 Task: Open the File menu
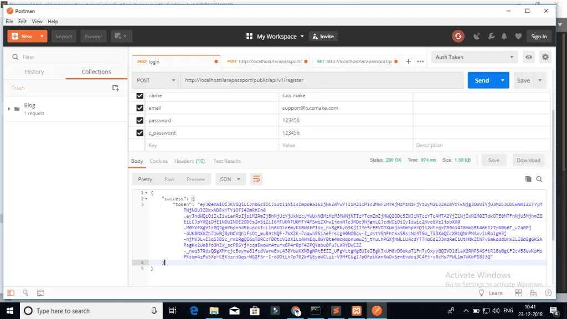9,22
